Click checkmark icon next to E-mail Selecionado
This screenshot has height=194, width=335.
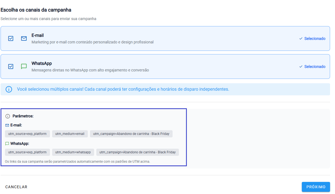click(301, 39)
